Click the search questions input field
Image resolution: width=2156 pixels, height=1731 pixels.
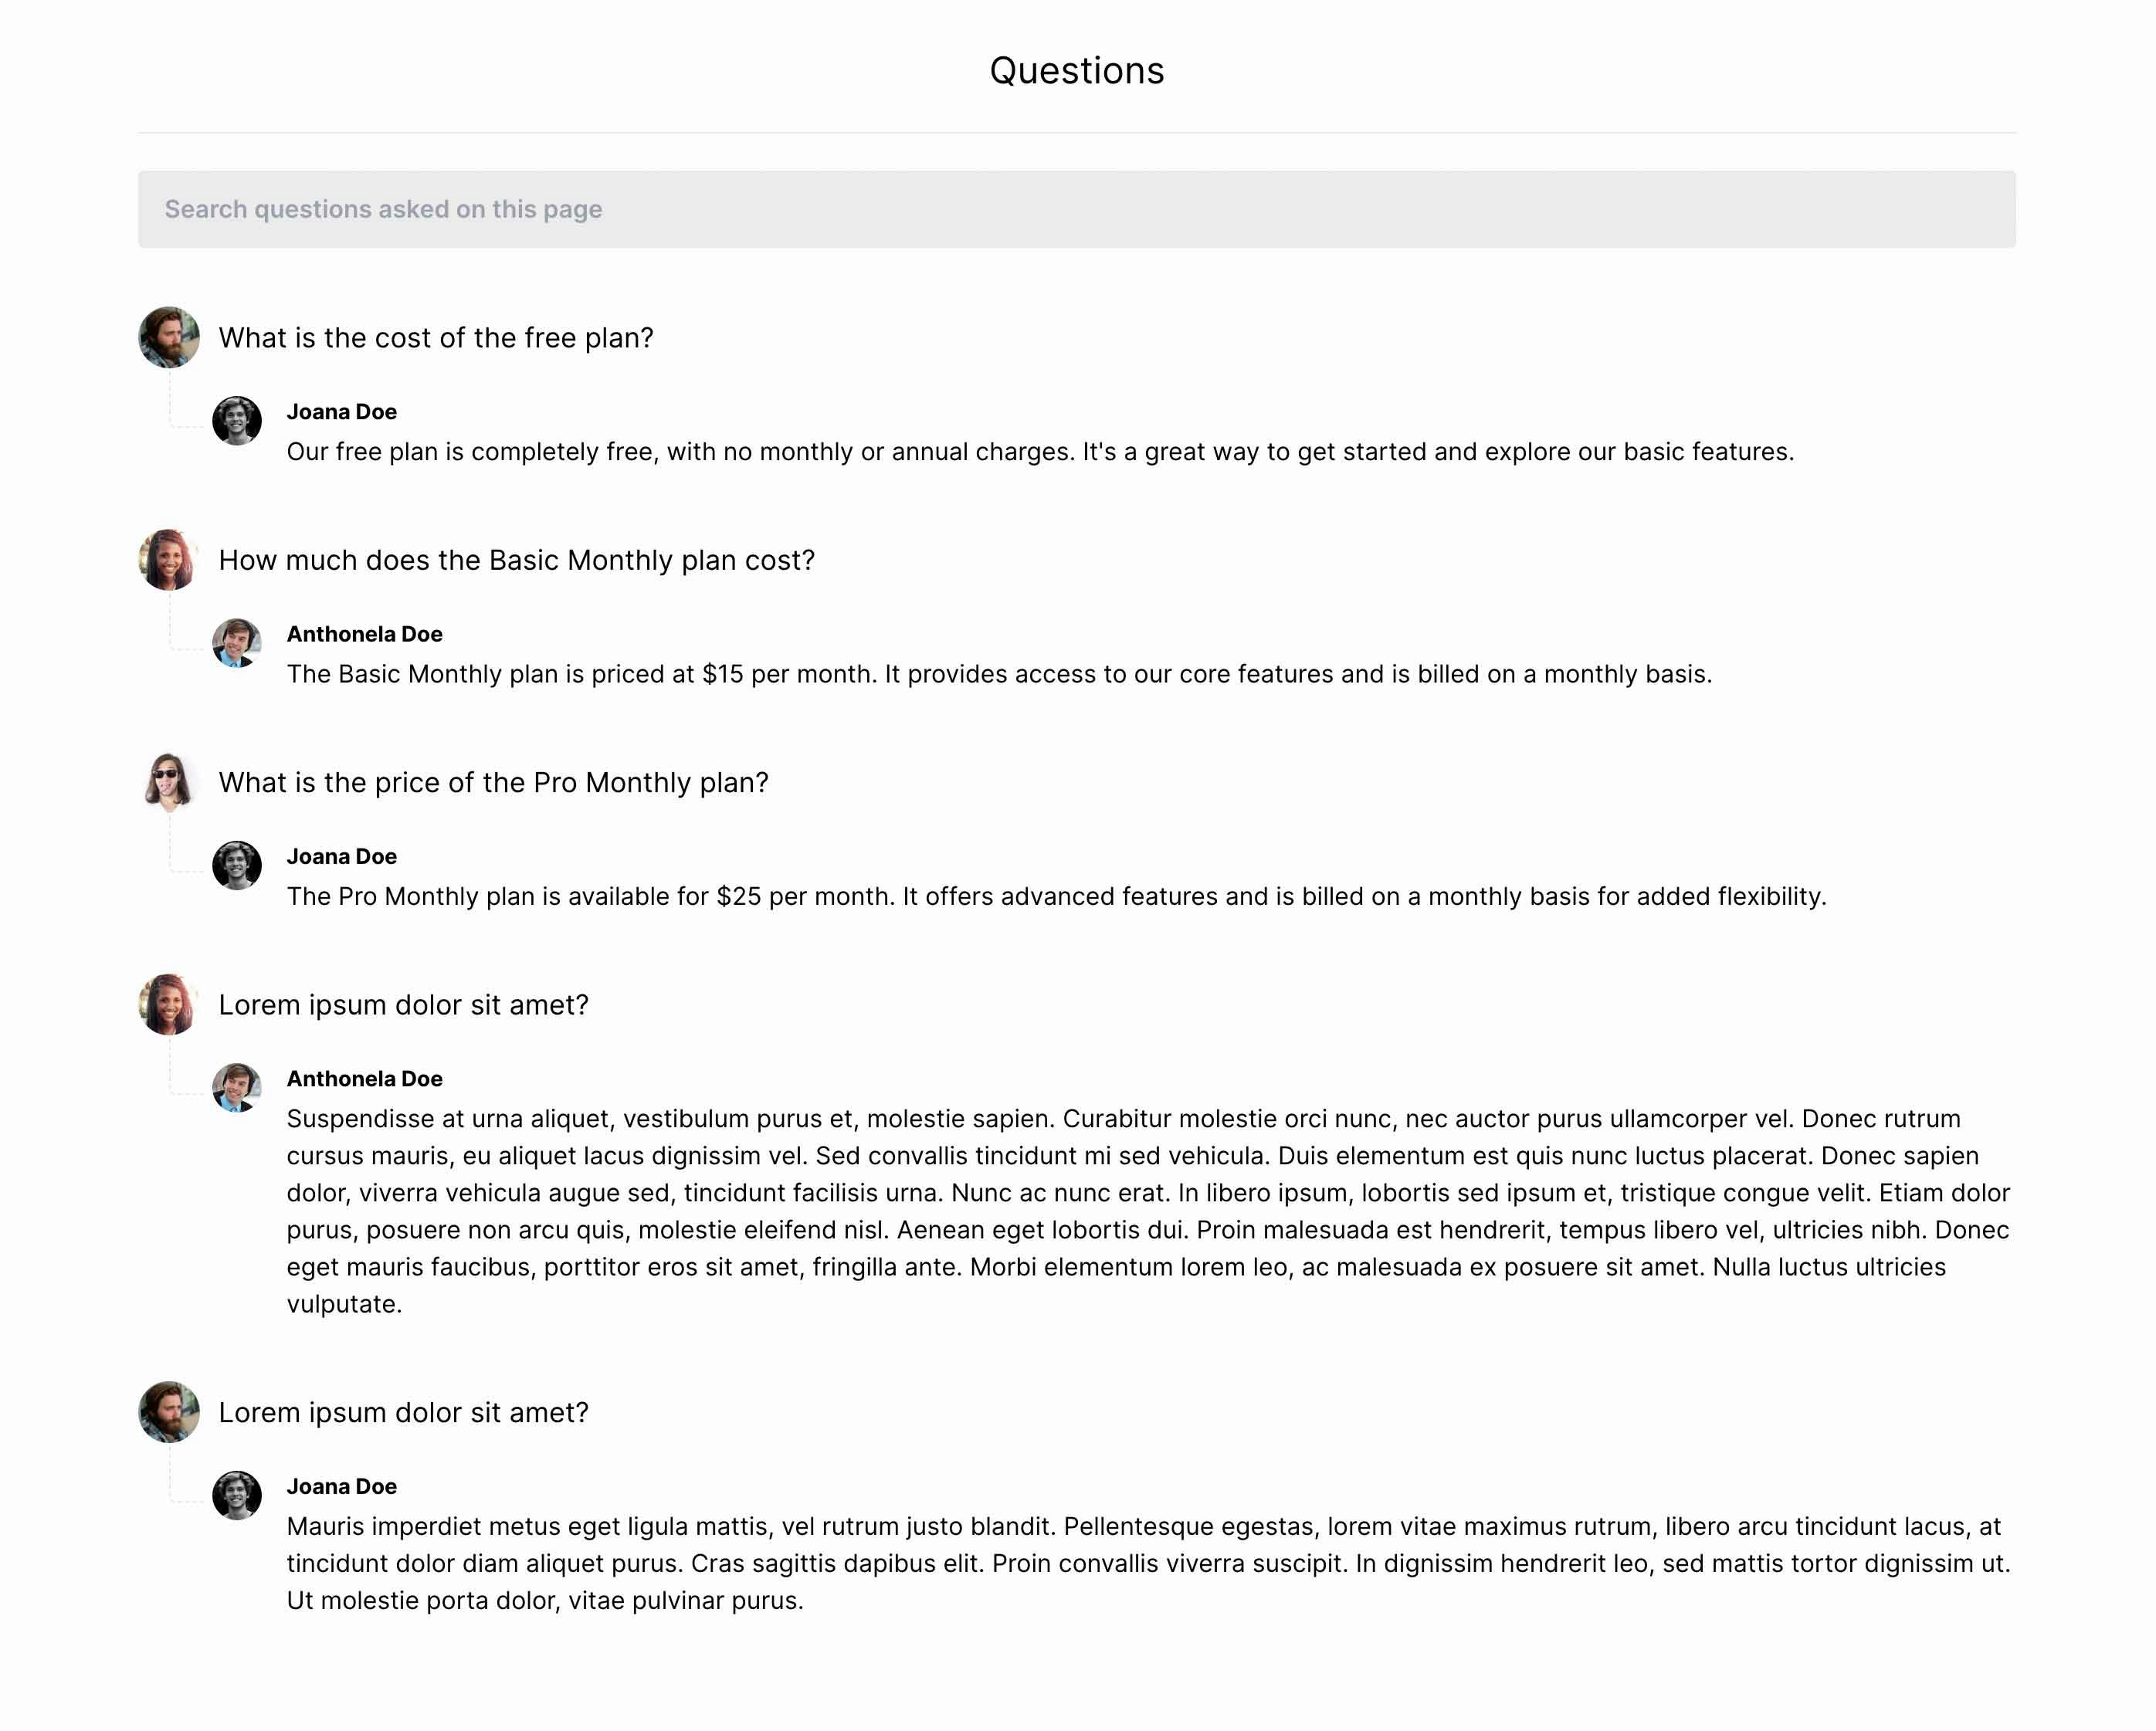click(x=1077, y=209)
